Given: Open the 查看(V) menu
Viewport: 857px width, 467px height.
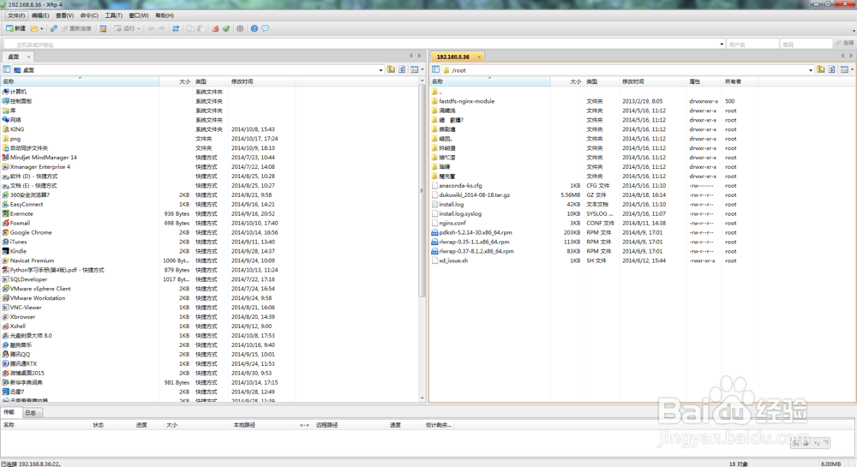Looking at the screenshot, I should (64, 15).
